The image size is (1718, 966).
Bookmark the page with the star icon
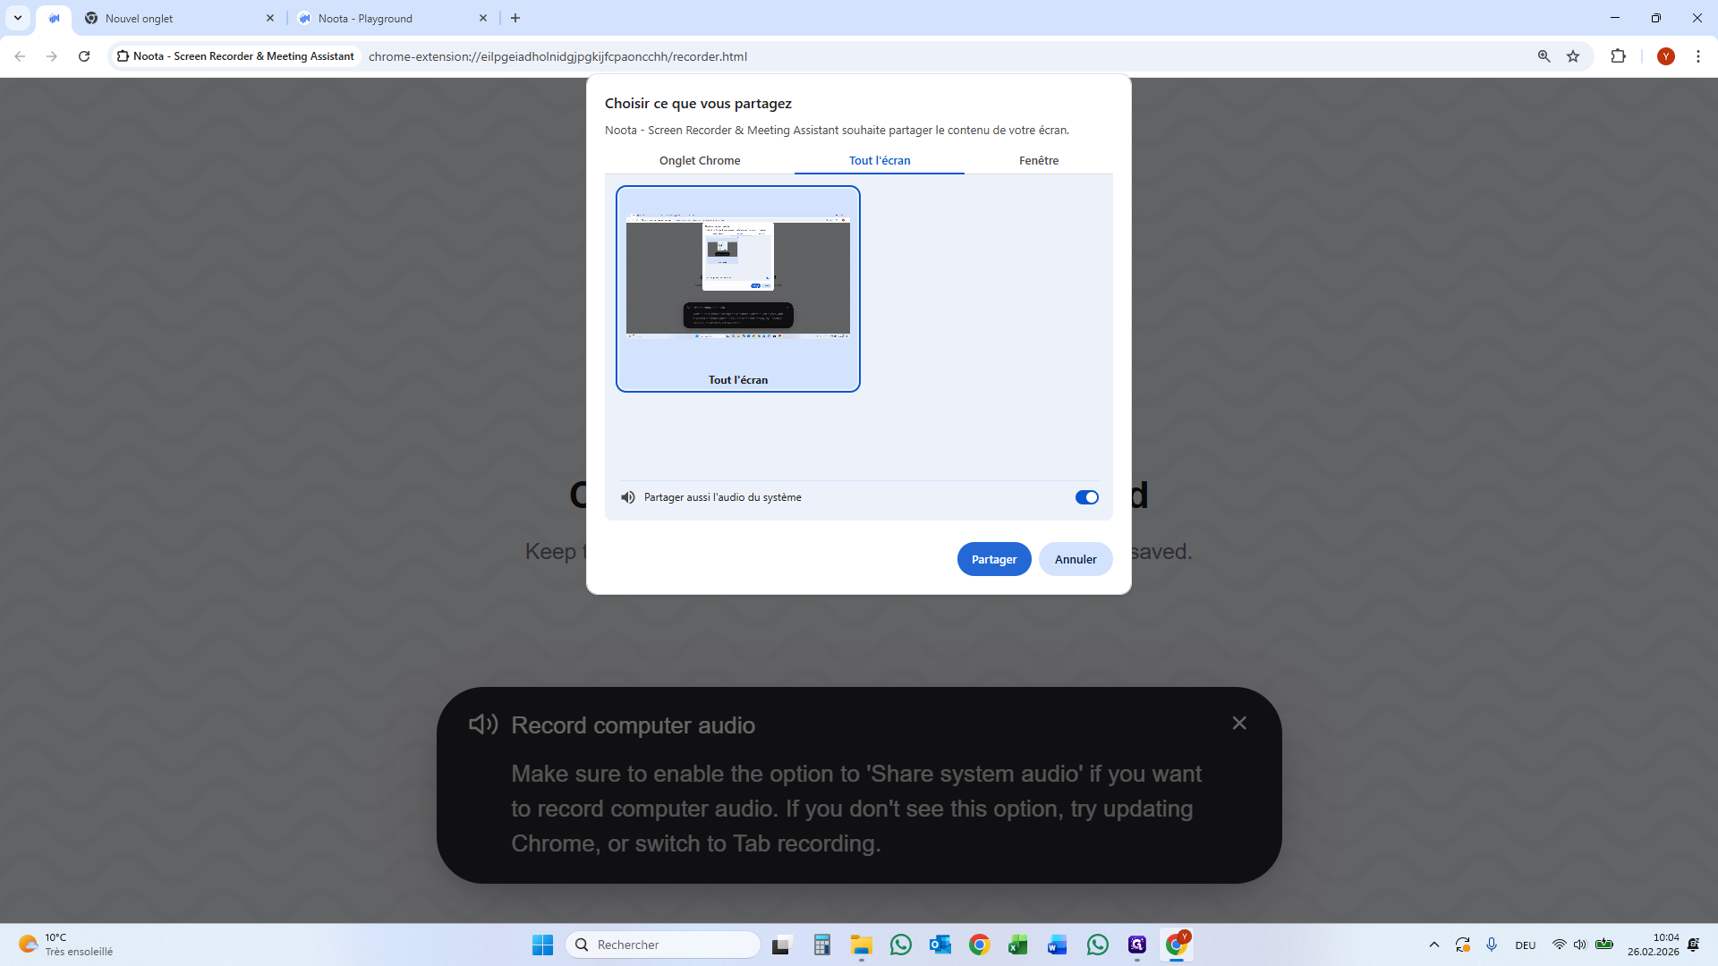(1574, 55)
